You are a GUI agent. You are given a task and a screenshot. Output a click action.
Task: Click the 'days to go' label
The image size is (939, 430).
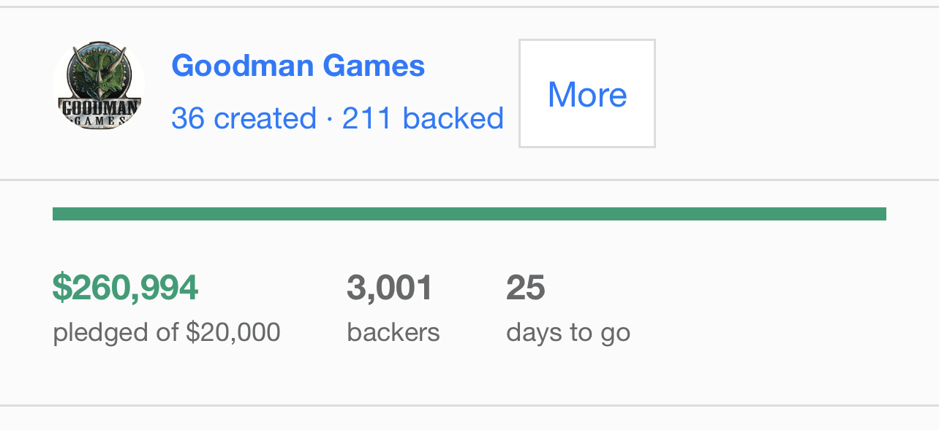(568, 334)
